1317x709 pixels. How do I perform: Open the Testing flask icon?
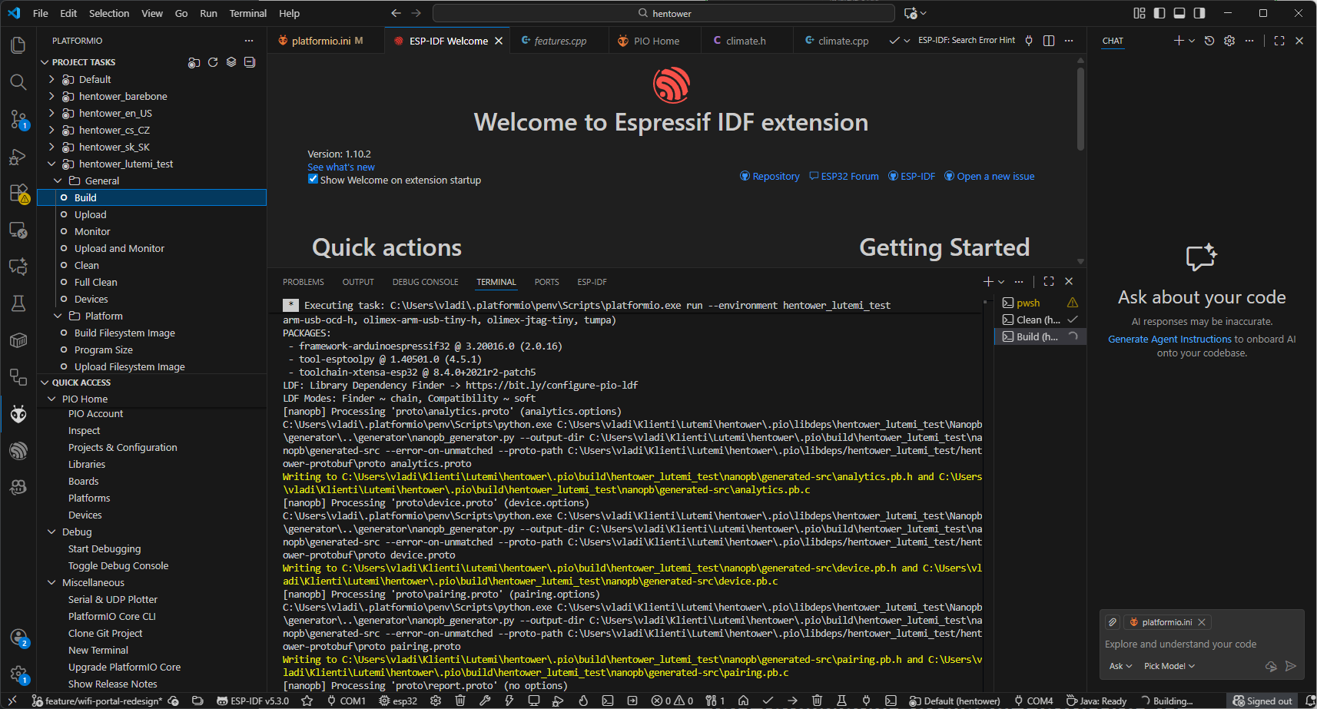18,303
